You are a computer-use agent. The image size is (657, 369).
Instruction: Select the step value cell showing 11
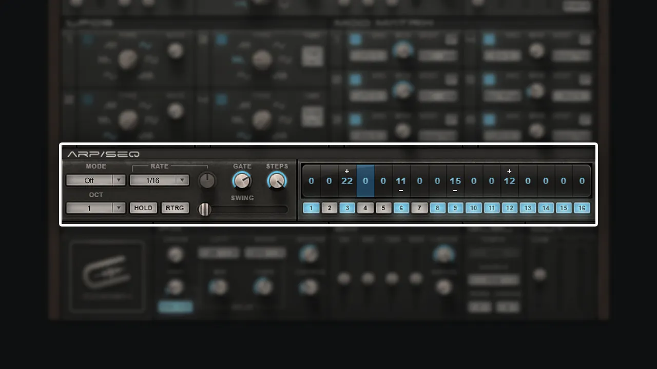point(401,181)
